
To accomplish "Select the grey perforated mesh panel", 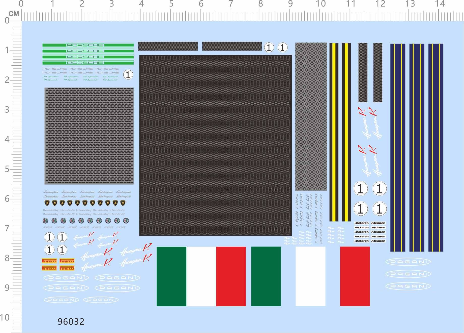I will [x=89, y=136].
